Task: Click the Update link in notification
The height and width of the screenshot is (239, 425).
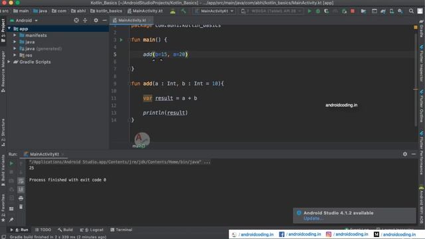Action: (x=313, y=218)
